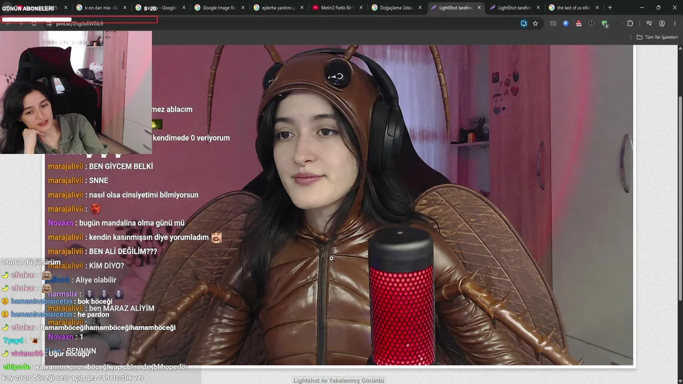Open the media controls icon
This screenshot has height=384, width=683.
649,23
